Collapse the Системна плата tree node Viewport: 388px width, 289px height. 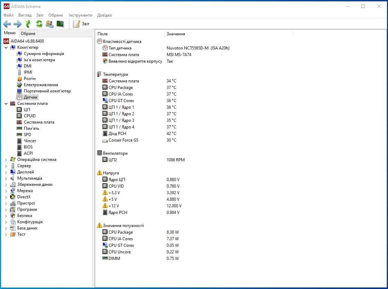(x=6, y=103)
